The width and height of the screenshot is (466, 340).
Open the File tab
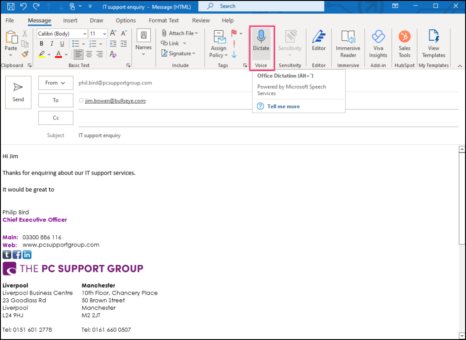pyautogui.click(x=10, y=20)
